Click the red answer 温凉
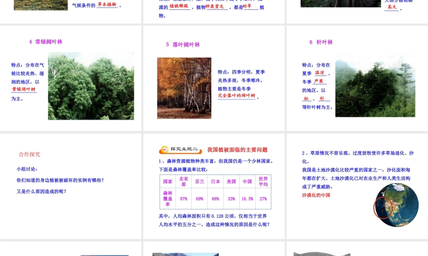The height and width of the screenshot is (256, 428). click(x=320, y=73)
